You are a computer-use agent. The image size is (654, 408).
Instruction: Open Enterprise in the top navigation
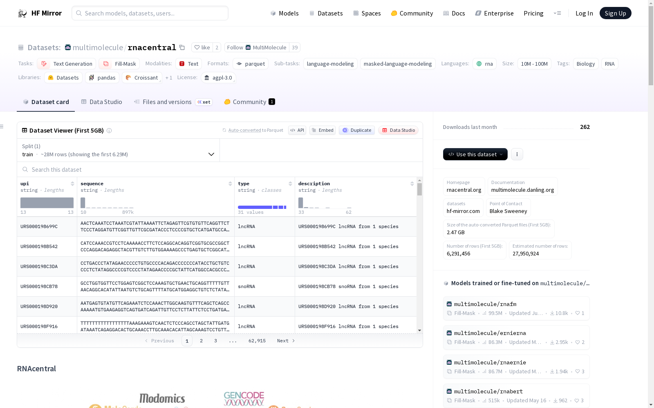click(x=495, y=13)
